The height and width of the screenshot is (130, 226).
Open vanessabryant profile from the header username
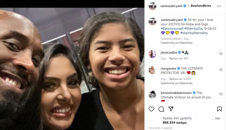pyautogui.click(x=171, y=6)
